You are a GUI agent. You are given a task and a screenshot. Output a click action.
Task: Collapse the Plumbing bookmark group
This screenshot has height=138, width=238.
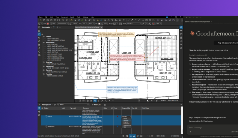(x=44, y=74)
